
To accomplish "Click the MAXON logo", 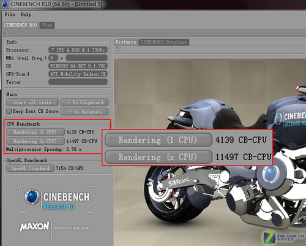I will pyautogui.click(x=34, y=227).
